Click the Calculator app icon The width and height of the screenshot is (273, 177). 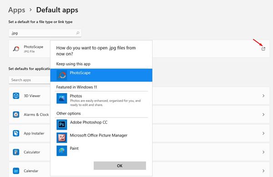(x=16, y=152)
